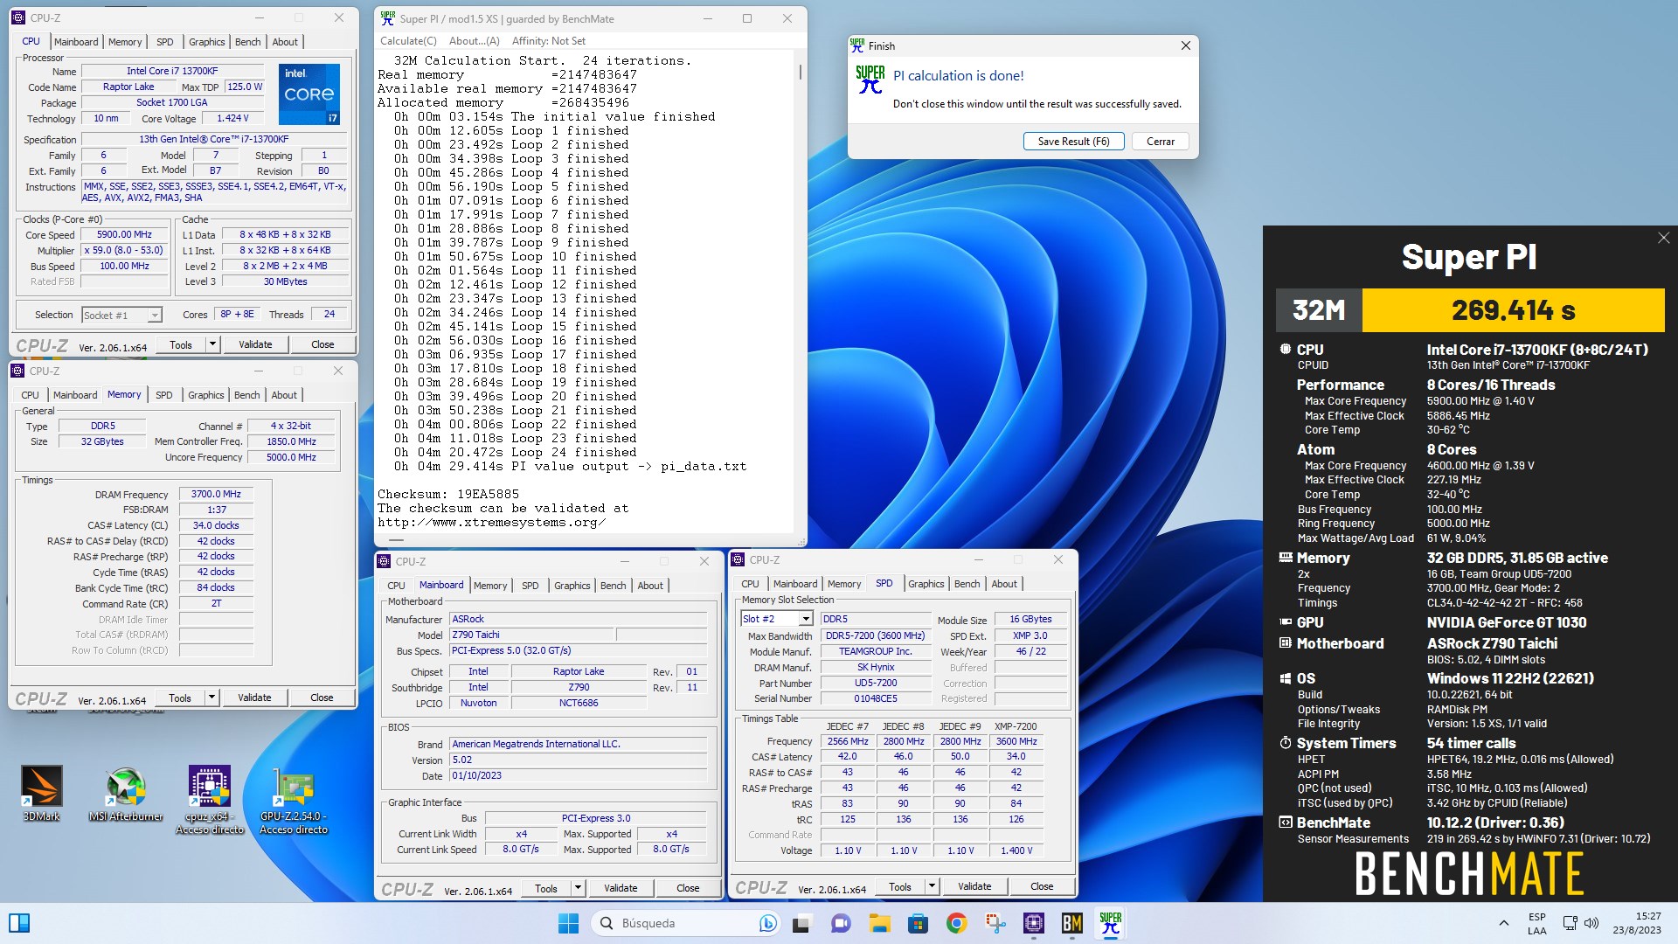Close the BenchMate Super PI result panel
The height and width of the screenshot is (944, 1678).
click(1663, 238)
